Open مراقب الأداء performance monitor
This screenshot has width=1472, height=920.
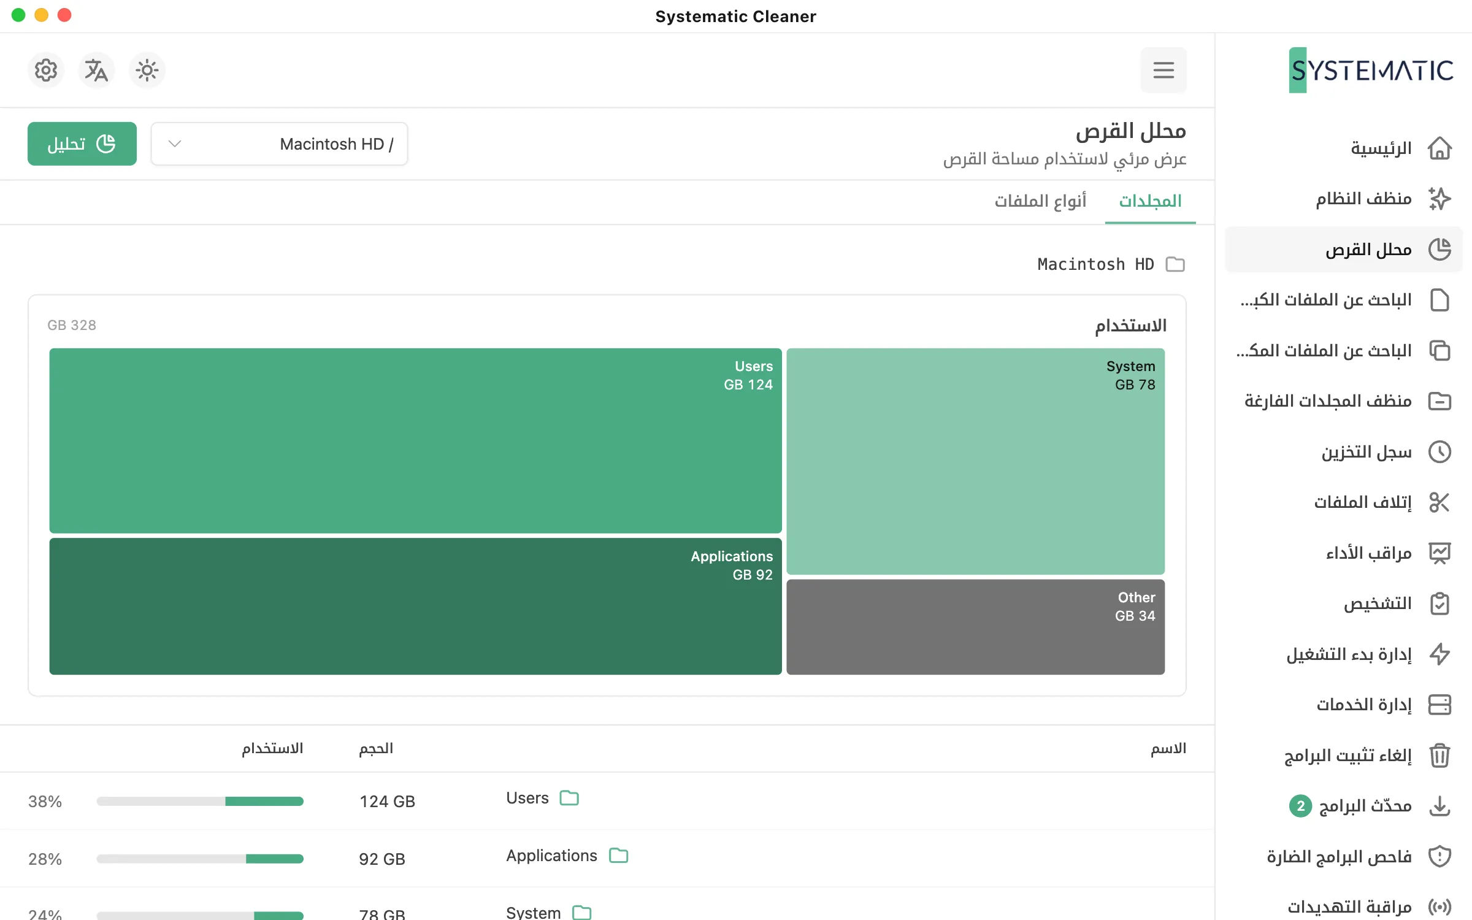pos(1344,553)
